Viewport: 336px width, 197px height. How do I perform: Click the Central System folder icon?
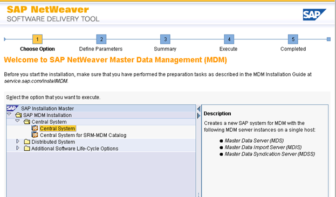27,122
